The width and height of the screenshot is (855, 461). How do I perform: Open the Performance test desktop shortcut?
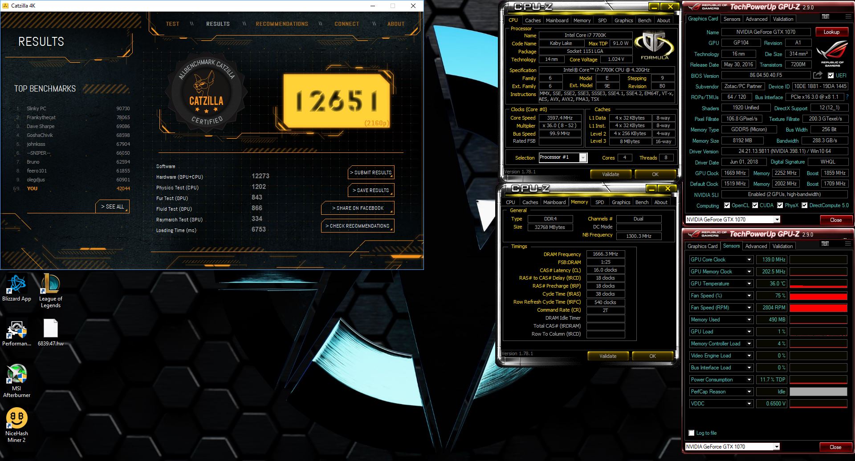coord(16,334)
